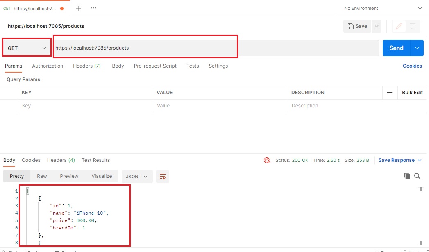Open Send options dropdown arrow
Image resolution: width=429 pixels, height=252 pixels.
[x=417, y=48]
